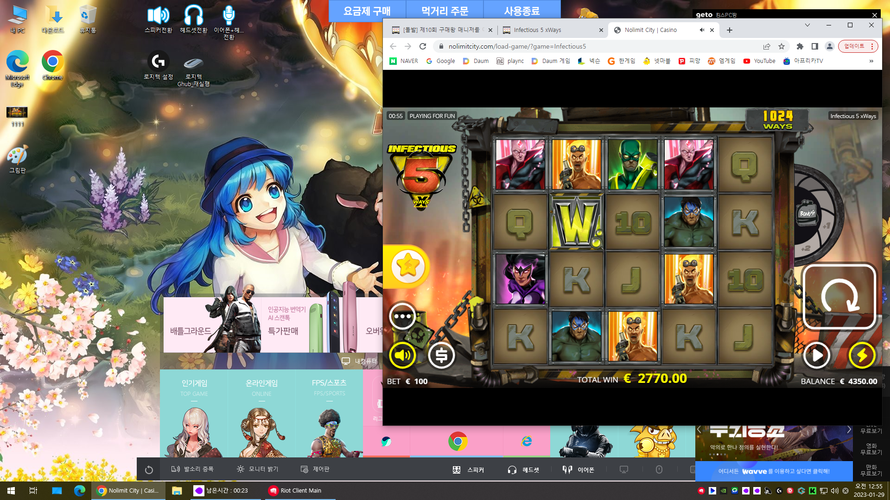Click the 사용종료 tab

click(522, 11)
